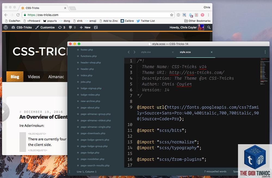Click the OneNote clipper extension icon
This screenshot has height=178, width=272.
click(x=184, y=15)
